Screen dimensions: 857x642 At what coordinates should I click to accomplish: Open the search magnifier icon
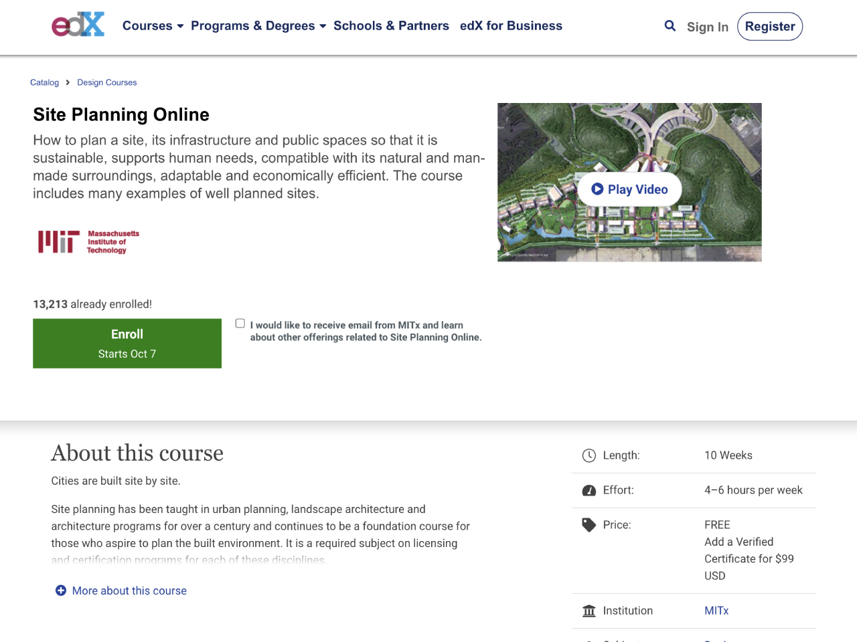670,26
